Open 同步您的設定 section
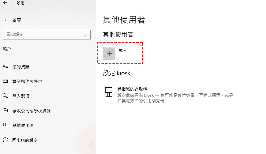This screenshot has width=266, height=154. coord(25,140)
